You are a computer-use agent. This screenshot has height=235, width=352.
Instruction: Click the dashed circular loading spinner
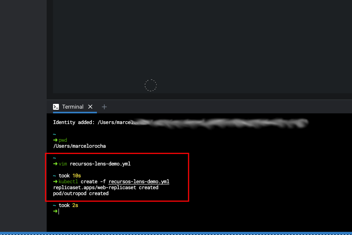[x=151, y=85]
